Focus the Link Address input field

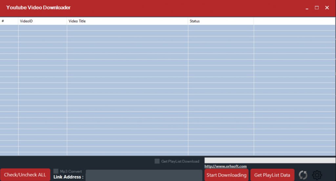click(x=144, y=175)
